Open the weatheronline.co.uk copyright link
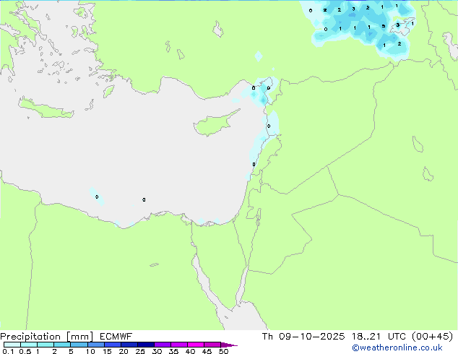 [397, 347]
